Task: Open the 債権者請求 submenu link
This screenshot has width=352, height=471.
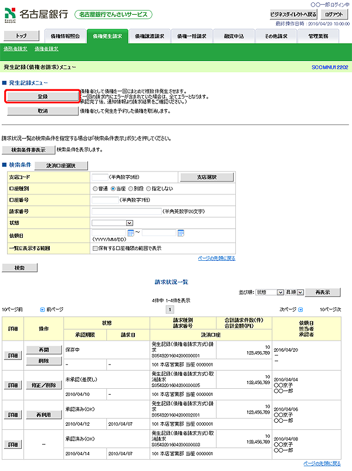Action: [x=46, y=49]
